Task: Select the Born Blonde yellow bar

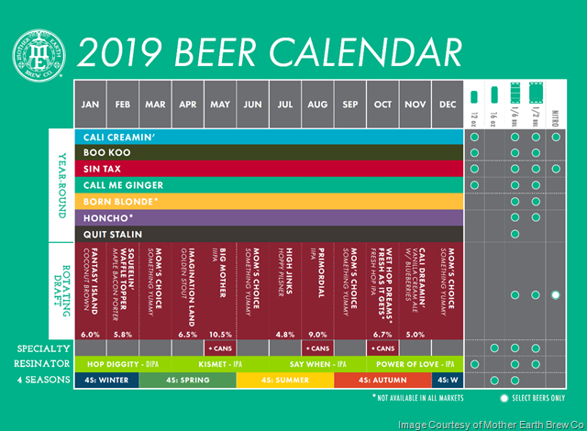Action: pyautogui.click(x=269, y=201)
